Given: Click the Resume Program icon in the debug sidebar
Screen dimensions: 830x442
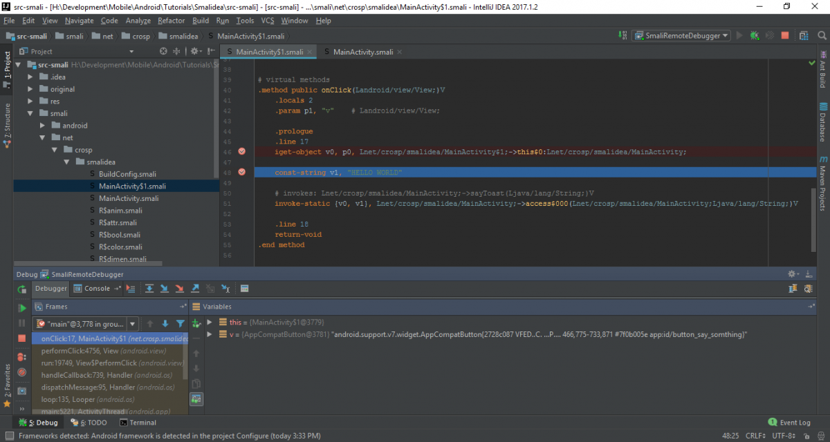Looking at the screenshot, I should [x=22, y=308].
